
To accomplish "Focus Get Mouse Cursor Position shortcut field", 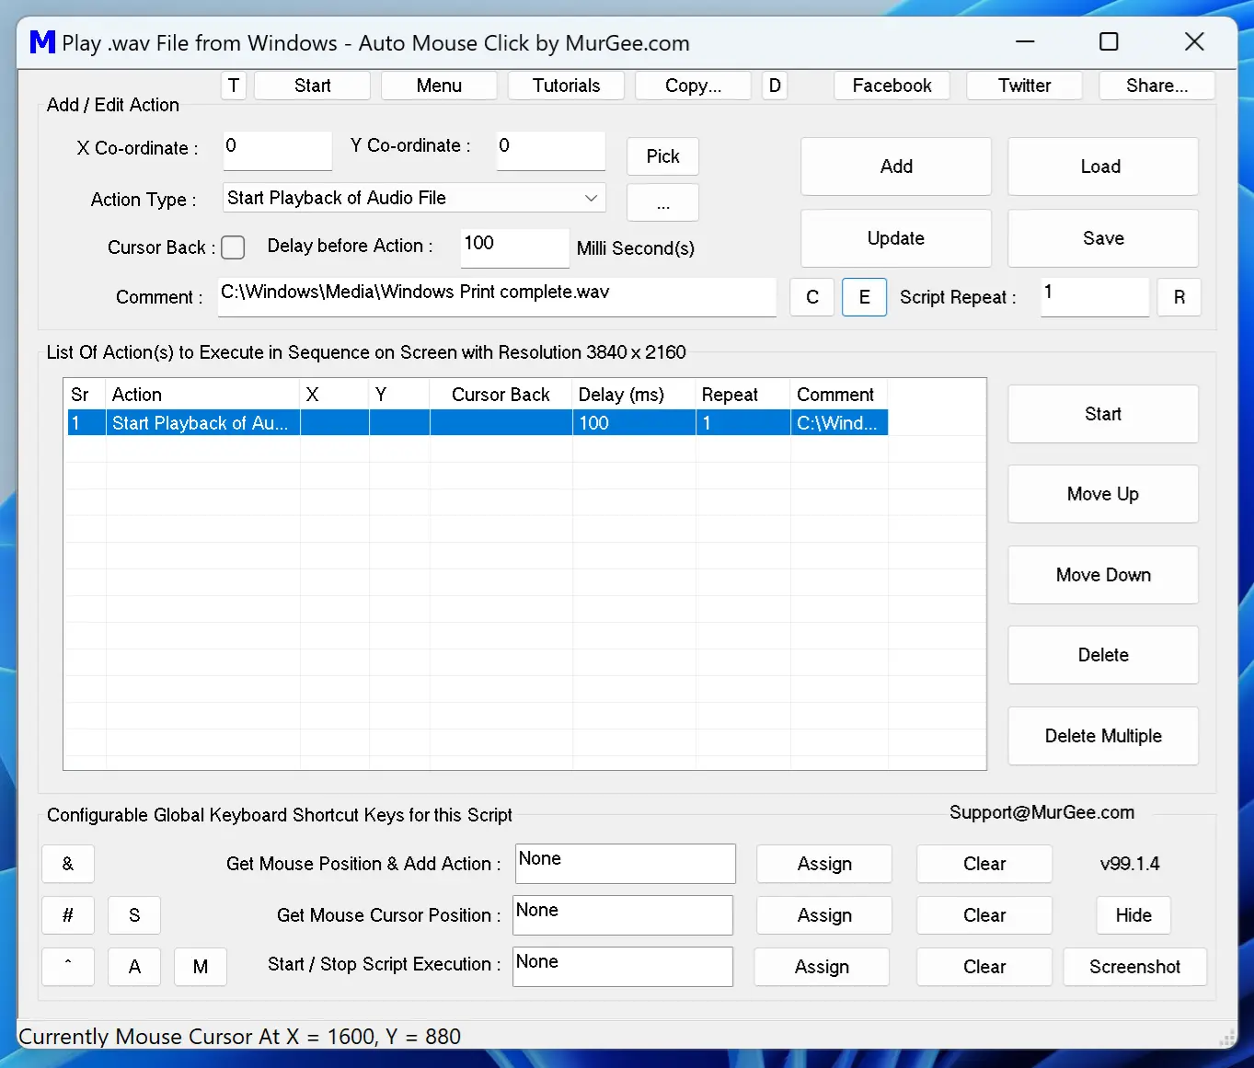I will point(623,915).
